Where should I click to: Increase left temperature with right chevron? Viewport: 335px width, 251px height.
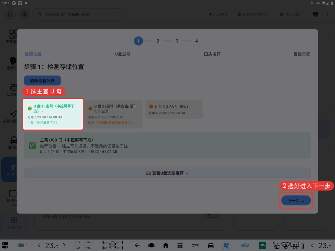(64, 245)
